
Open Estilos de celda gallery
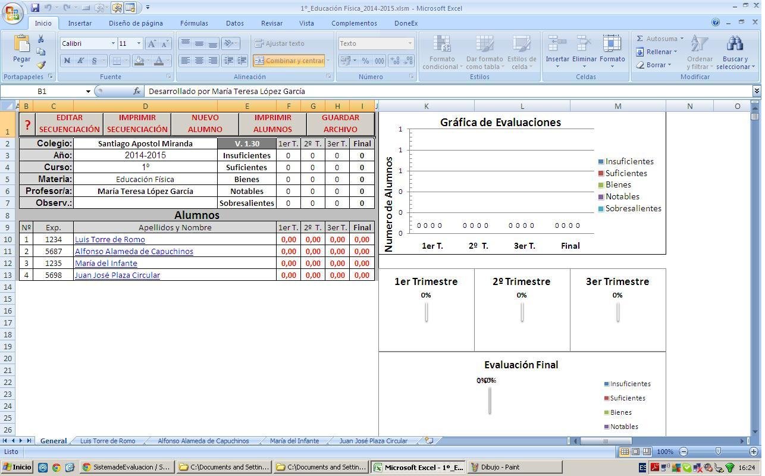522,52
